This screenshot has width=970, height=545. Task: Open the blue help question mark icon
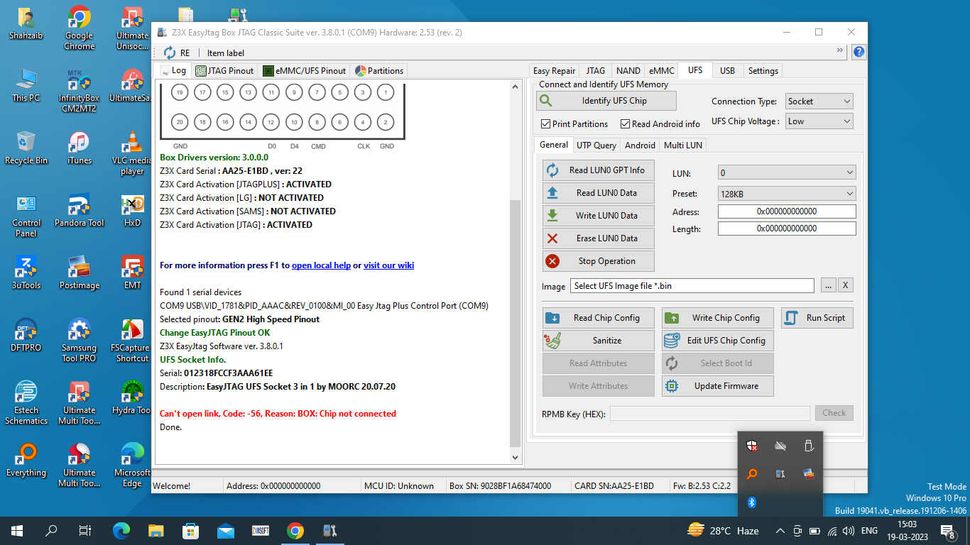pyautogui.click(x=859, y=52)
